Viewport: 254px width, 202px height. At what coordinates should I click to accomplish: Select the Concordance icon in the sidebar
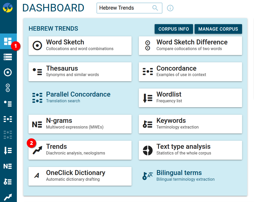tap(8, 119)
